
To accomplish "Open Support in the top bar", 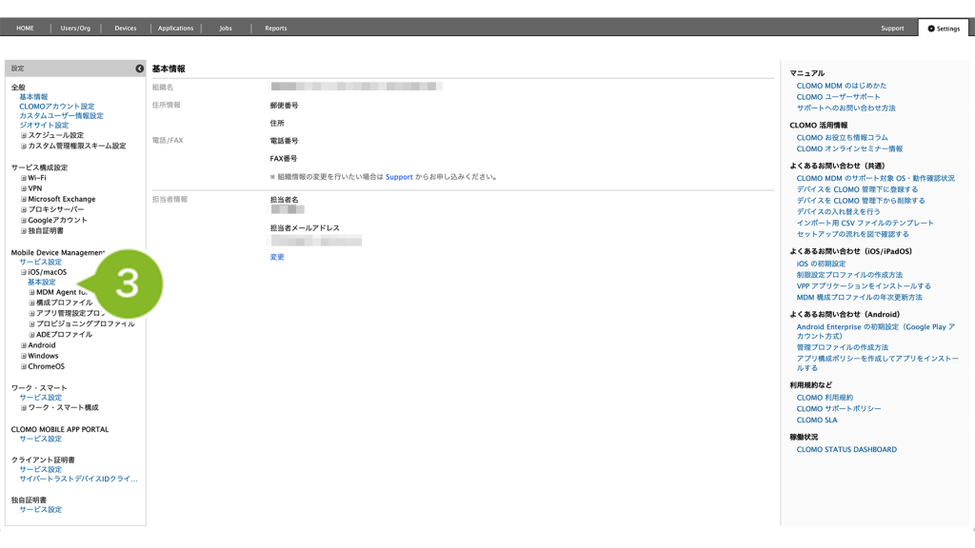I will coord(892,29).
